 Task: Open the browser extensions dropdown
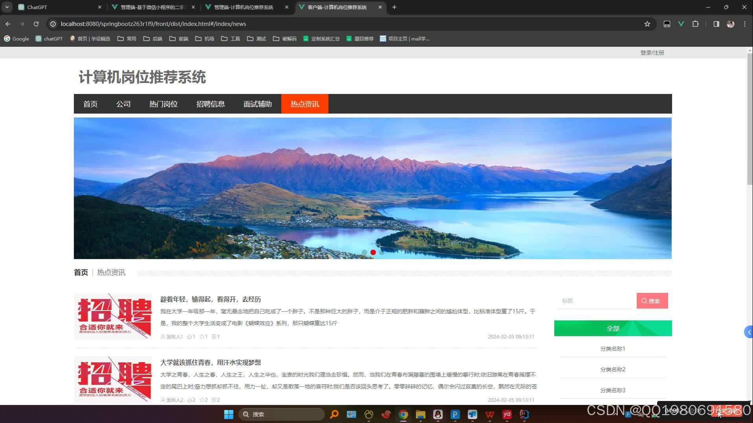click(696, 24)
